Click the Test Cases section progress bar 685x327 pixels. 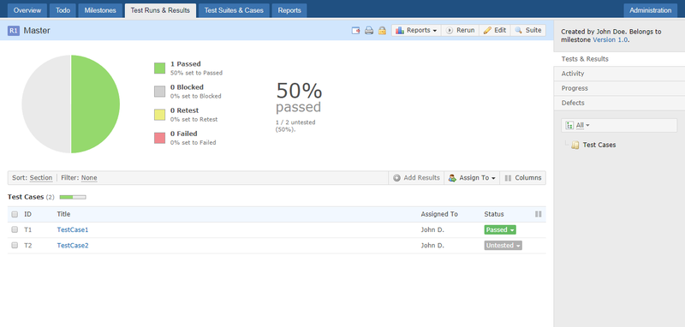(x=73, y=198)
